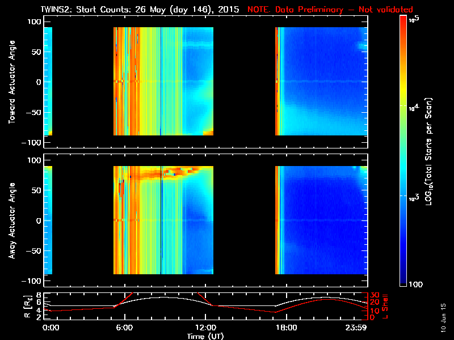Click the L Shell tick value 30
The image size is (454, 340).
pos(374,295)
